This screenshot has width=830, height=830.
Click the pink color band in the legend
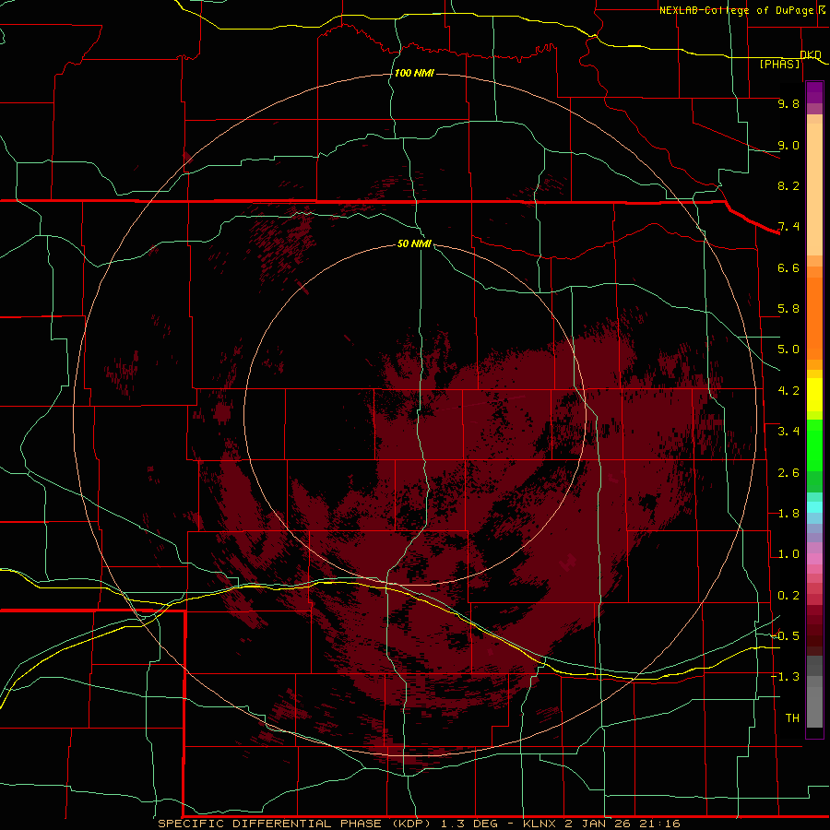pyautogui.click(x=814, y=559)
